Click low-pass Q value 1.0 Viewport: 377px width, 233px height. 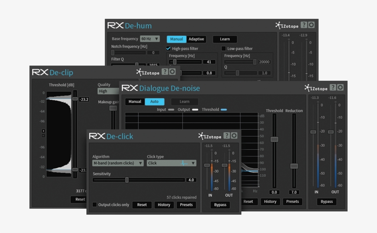(x=264, y=73)
